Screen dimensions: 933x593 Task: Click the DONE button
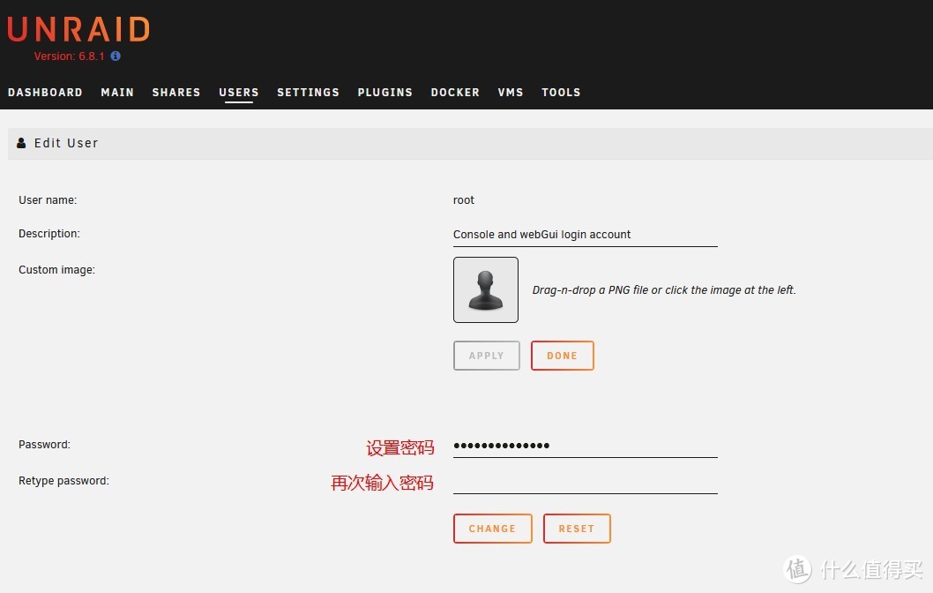562,355
